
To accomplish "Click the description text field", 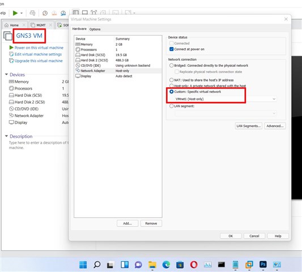I will tap(39, 145).
